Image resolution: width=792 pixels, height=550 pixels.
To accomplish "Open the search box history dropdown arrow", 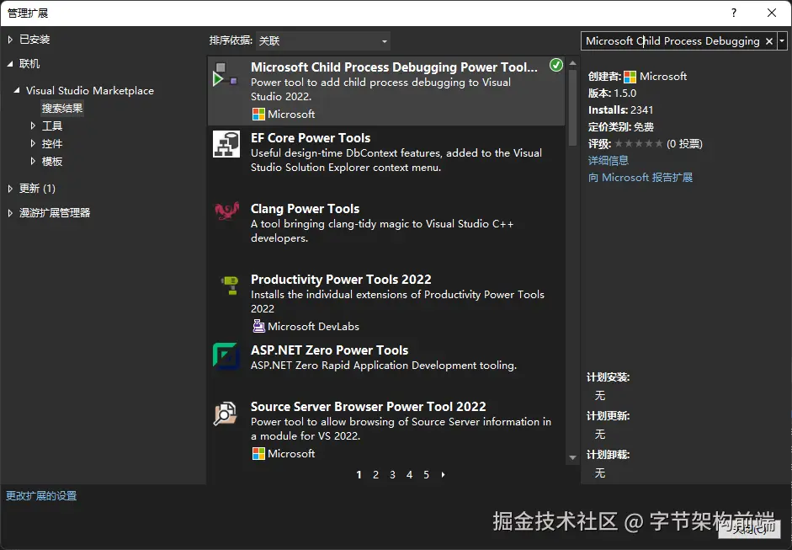I will click(x=782, y=41).
